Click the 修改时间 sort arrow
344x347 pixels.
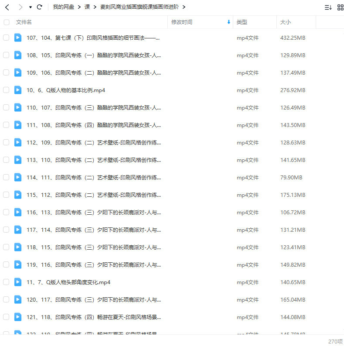(x=228, y=22)
